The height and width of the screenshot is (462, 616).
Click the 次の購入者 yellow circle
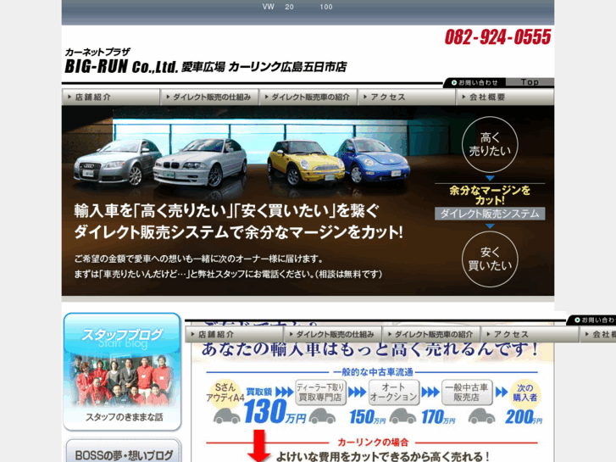click(524, 392)
